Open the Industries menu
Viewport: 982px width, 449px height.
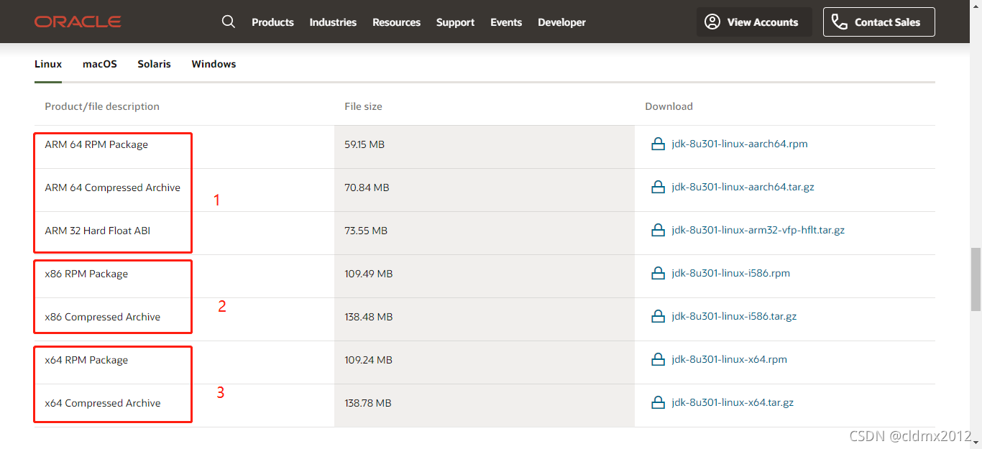click(333, 22)
